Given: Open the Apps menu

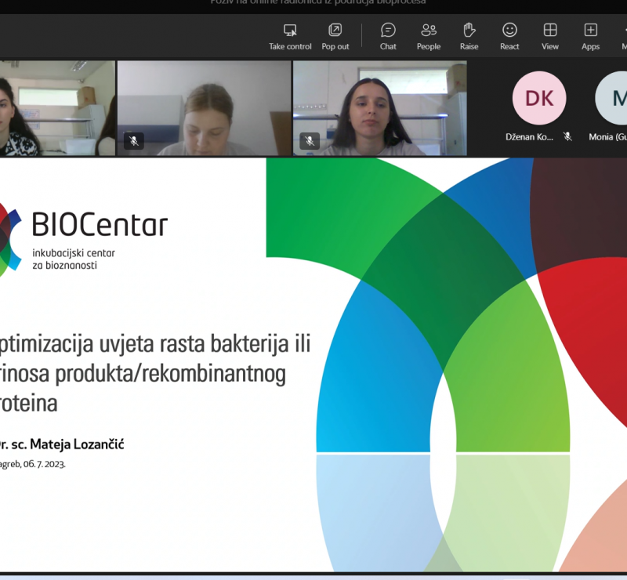Looking at the screenshot, I should [591, 36].
